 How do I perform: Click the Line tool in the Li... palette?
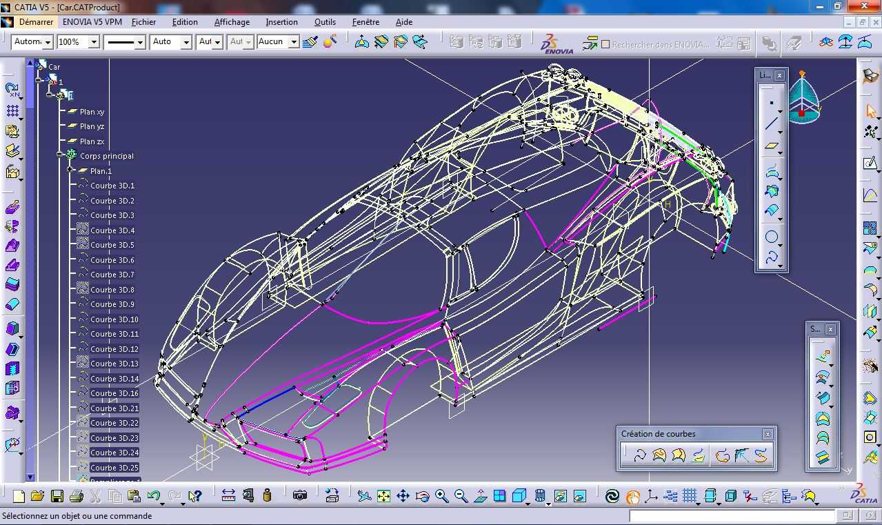click(x=771, y=124)
